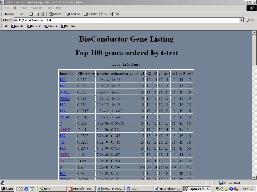Open the Google link in Links bar
The height and width of the screenshot is (192, 257).
[17, 26]
